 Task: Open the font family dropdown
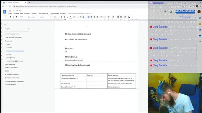click(x=44, y=17)
